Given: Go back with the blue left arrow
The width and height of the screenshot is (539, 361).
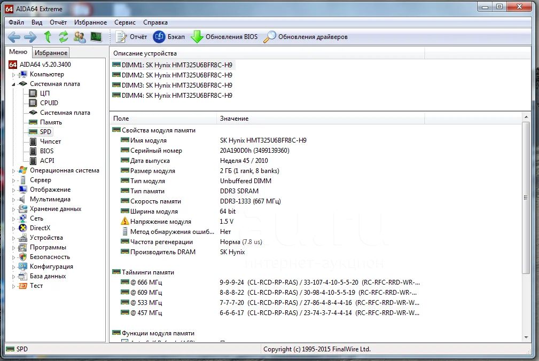Looking at the screenshot, I should coord(14,37).
